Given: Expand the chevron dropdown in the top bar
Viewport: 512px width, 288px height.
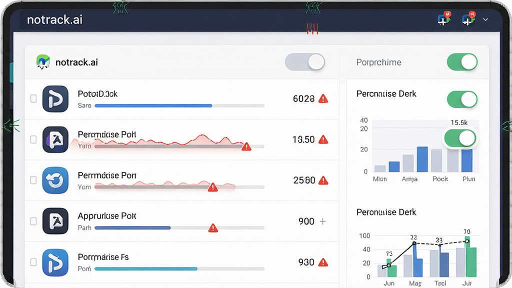Looking at the screenshot, I should click(x=485, y=19).
